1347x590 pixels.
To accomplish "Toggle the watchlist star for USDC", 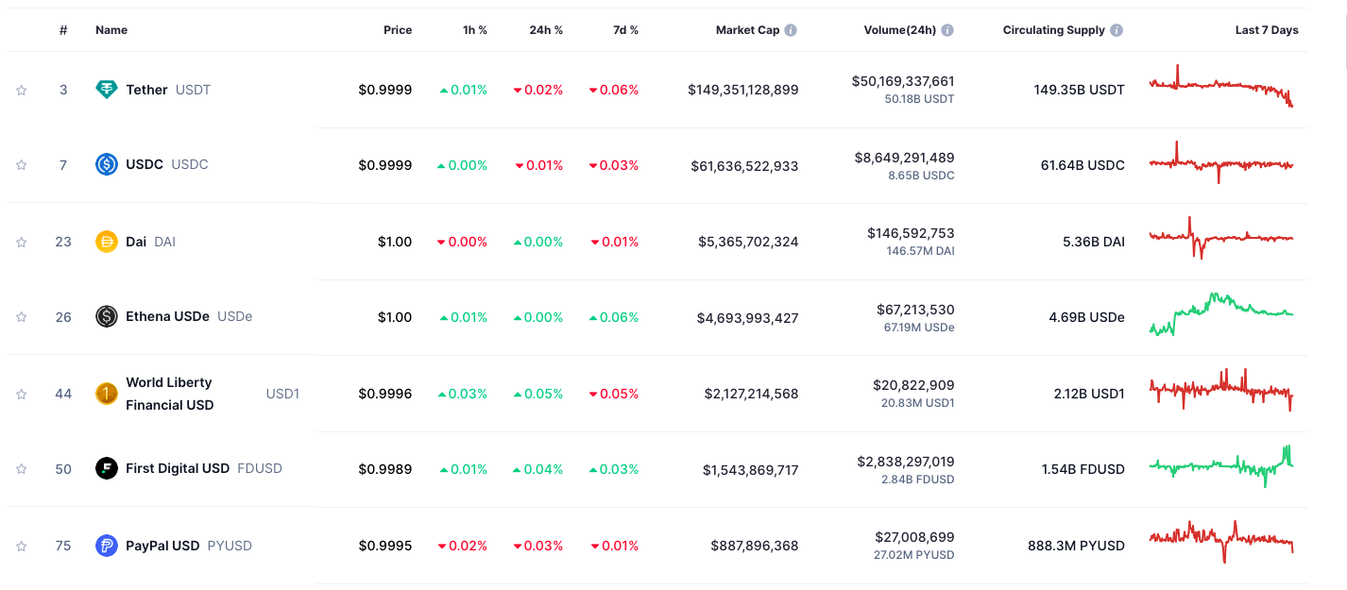I will coord(21,165).
